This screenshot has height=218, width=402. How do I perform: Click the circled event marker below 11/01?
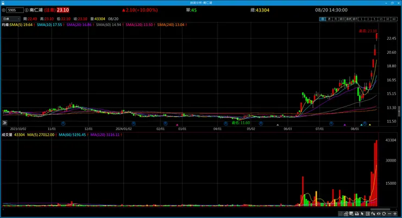63,123
